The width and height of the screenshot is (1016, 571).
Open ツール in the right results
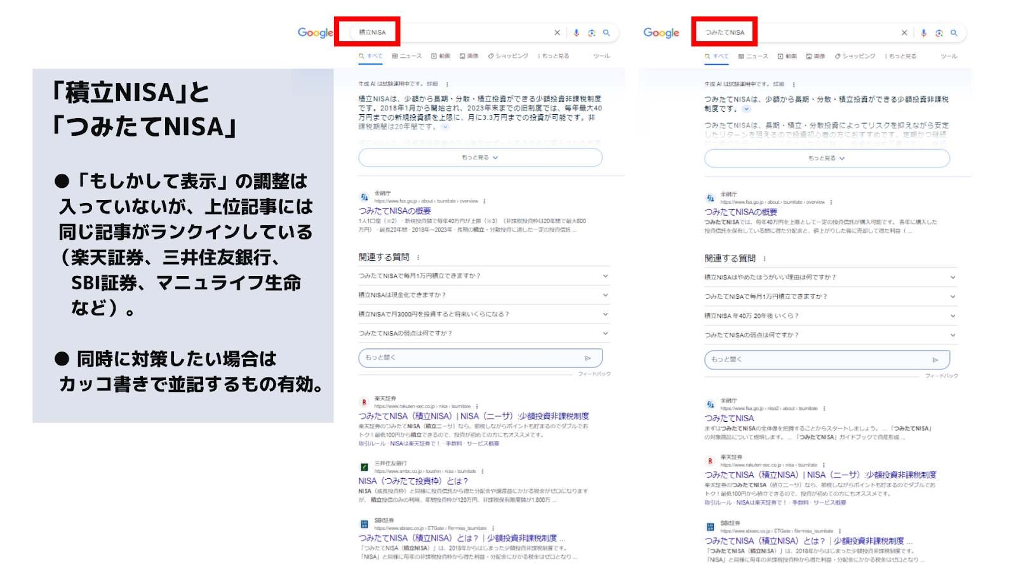pos(949,56)
